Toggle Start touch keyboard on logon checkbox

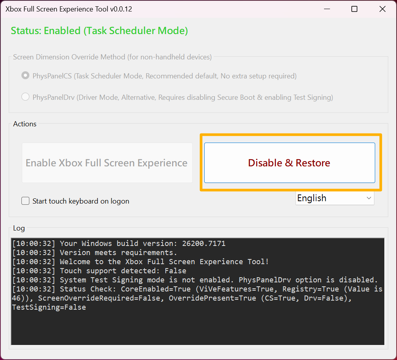tap(25, 201)
